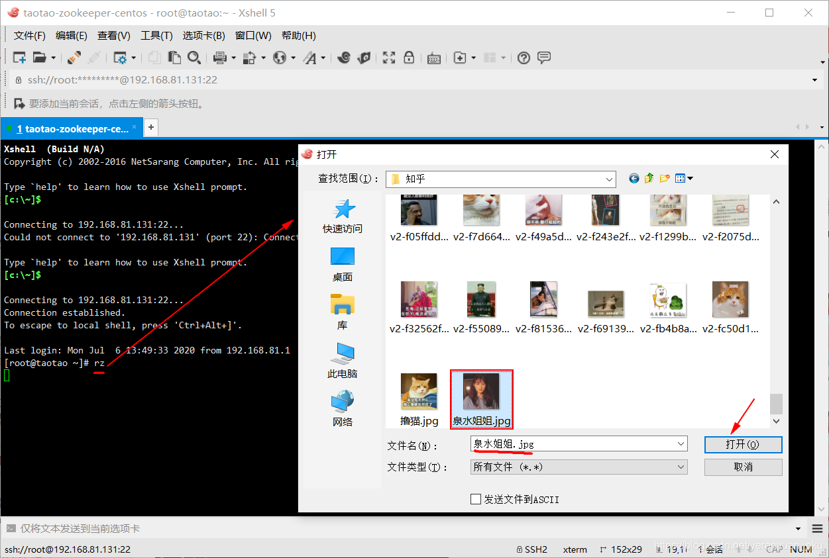The height and width of the screenshot is (558, 829).
Task: Expand the 查找范围 folder dropdown
Action: click(609, 179)
